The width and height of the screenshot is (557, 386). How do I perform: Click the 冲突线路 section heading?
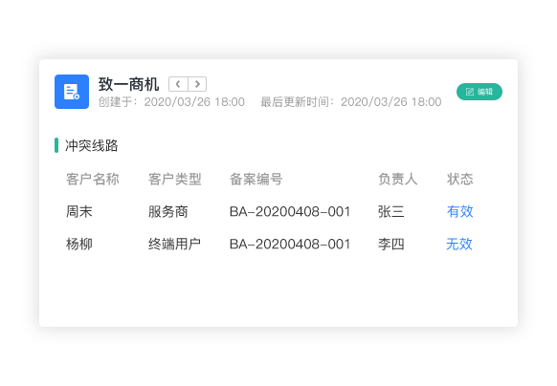coord(91,145)
